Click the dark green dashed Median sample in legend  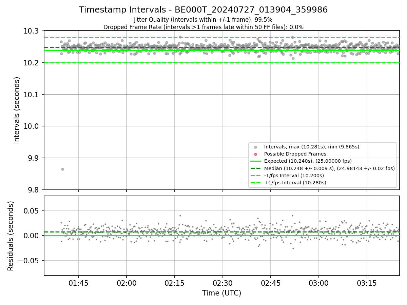(x=255, y=168)
